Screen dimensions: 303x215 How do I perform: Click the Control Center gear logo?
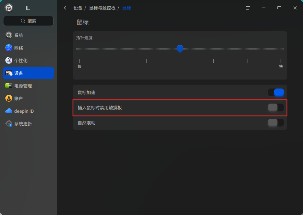(x=9, y=8)
